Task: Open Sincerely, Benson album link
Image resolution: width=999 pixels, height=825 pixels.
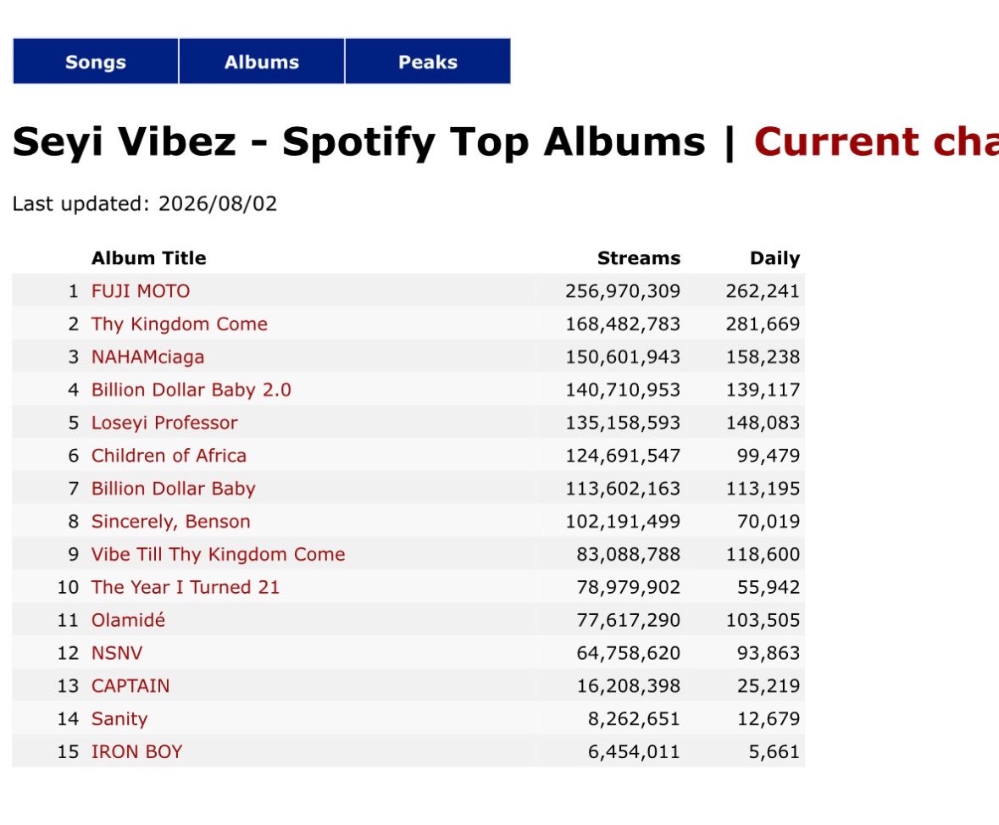Action: pos(171,522)
